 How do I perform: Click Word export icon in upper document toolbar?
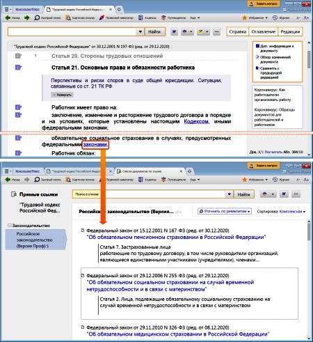pos(175,31)
